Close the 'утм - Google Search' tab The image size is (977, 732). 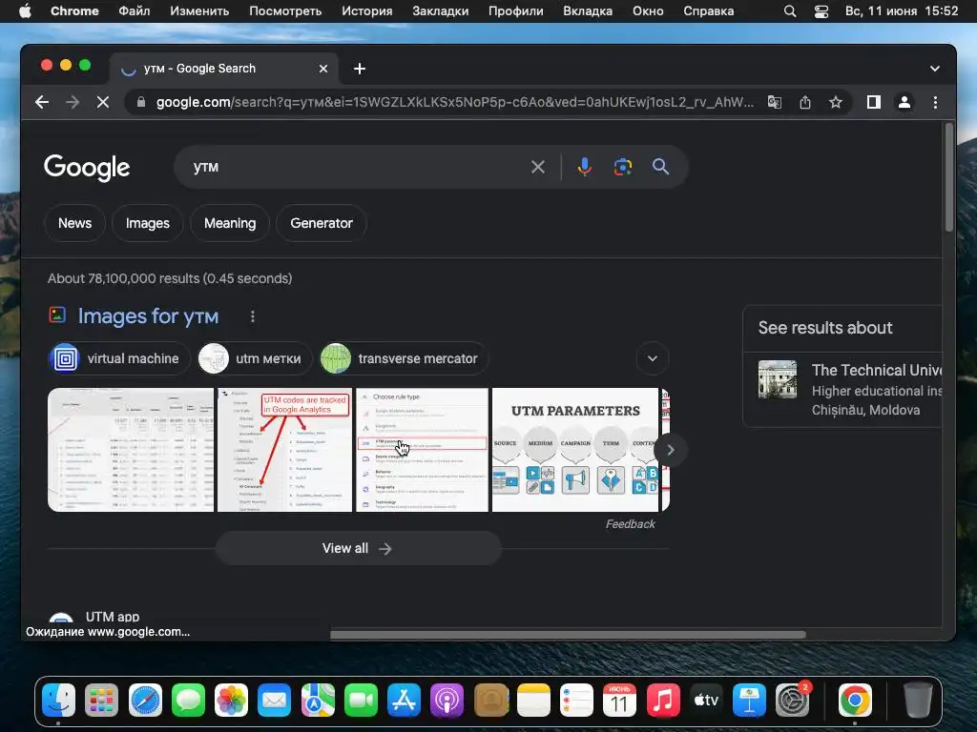click(323, 69)
